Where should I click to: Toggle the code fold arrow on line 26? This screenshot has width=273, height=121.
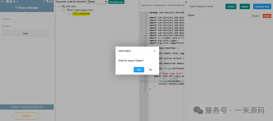(147, 76)
